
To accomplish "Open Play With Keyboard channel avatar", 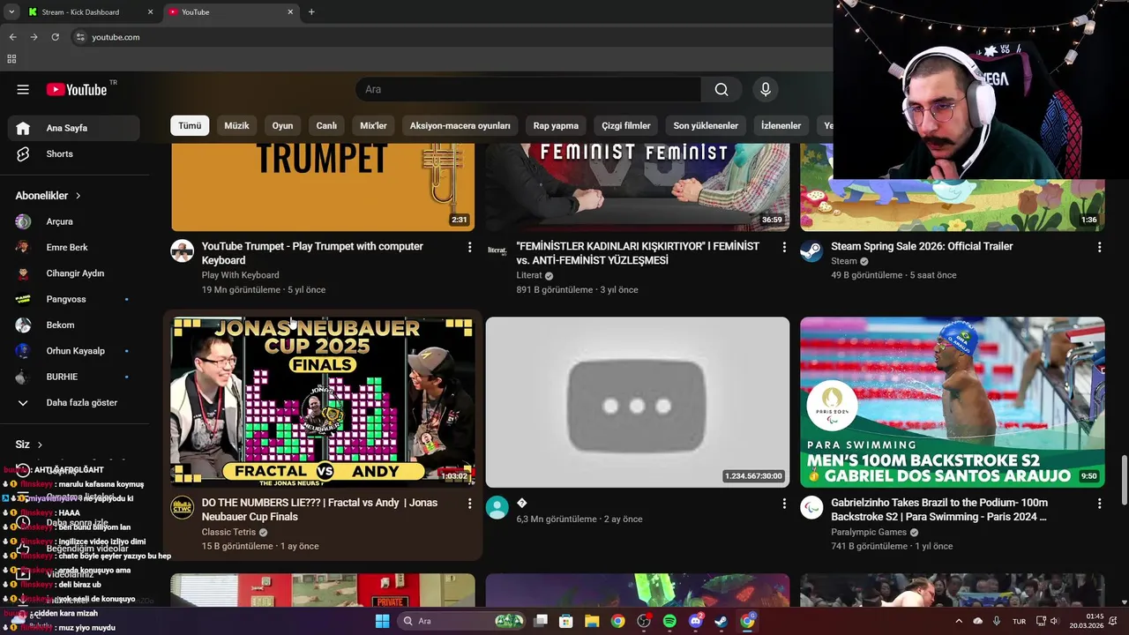I will (183, 250).
